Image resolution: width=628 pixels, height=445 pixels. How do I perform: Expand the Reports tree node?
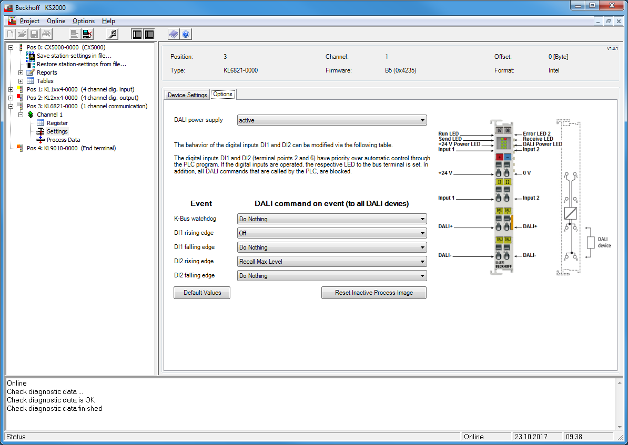click(x=21, y=73)
